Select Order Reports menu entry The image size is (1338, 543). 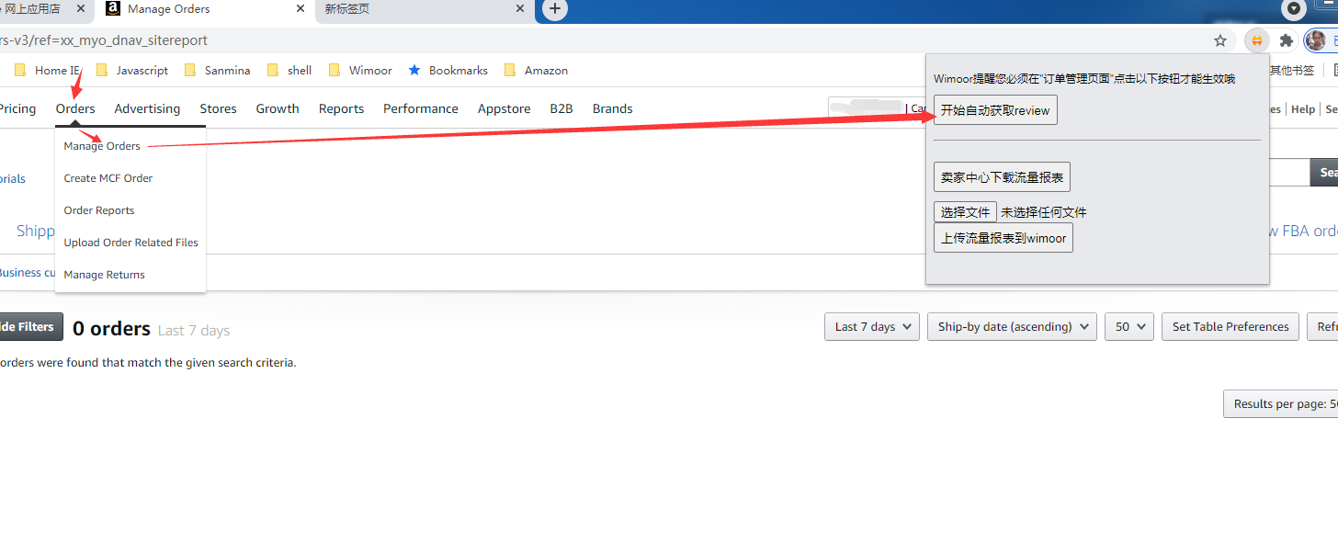point(99,210)
